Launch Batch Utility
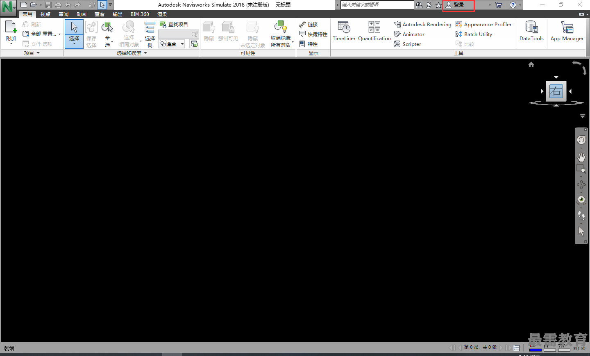590x356 pixels. [x=474, y=34]
